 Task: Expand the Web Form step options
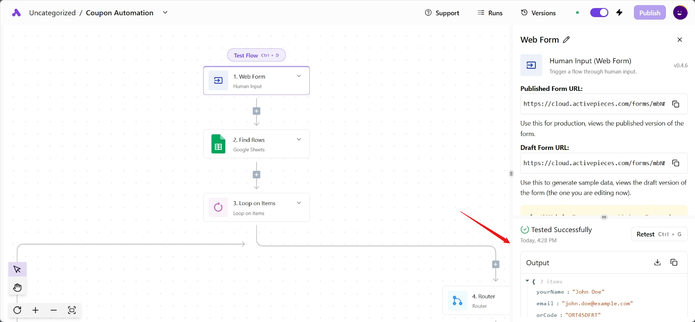pyautogui.click(x=299, y=76)
